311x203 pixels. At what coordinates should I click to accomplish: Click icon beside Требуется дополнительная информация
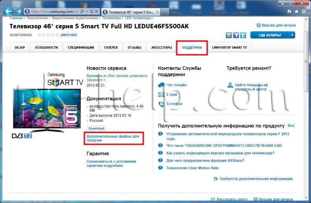(x=215, y=179)
